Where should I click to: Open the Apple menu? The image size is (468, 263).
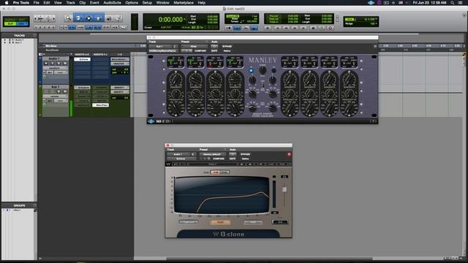pyautogui.click(x=7, y=3)
